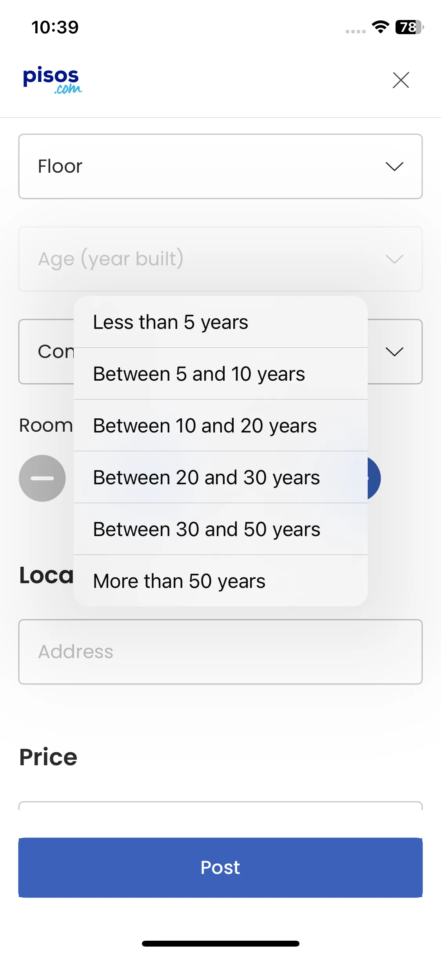The image size is (441, 956).
Task: Increase rooms with the blue plus button
Action: (374, 478)
